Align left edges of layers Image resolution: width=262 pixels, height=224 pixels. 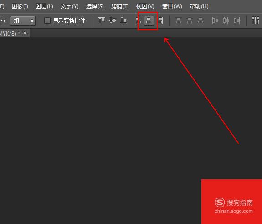coord(138,21)
